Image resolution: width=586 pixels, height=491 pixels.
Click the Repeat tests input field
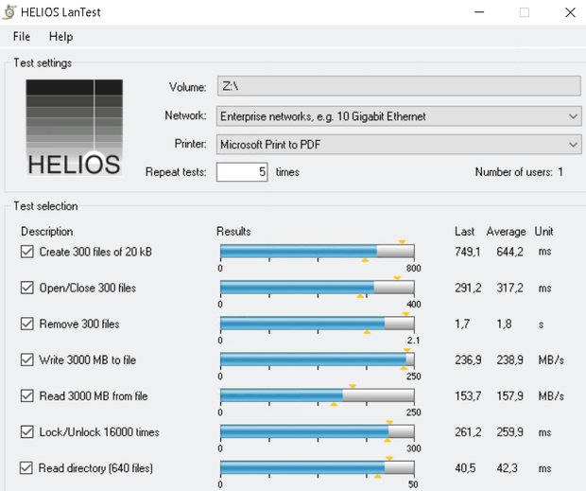pos(242,172)
